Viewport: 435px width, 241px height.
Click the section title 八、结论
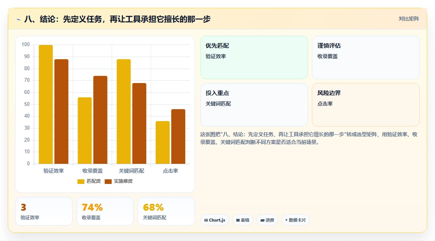pyautogui.click(x=117, y=19)
